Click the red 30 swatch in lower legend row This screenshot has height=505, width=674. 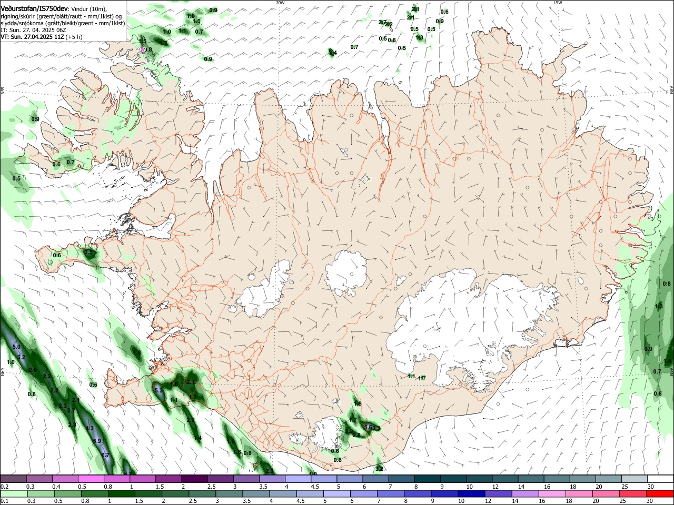(x=660, y=493)
